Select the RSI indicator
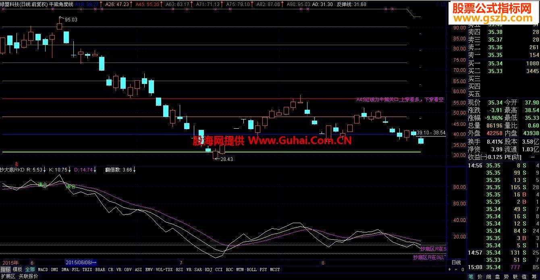 179,269
